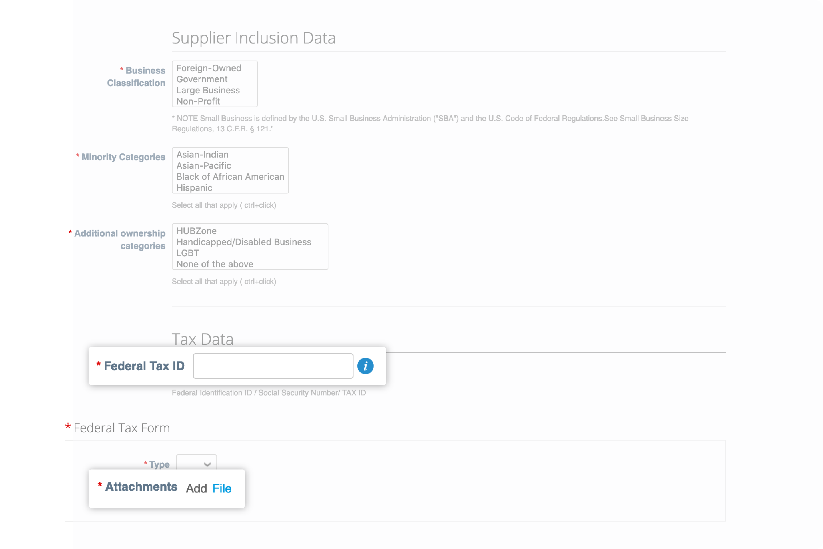Click the Type dropdown chevron arrow
The width and height of the screenshot is (823, 549).
[207, 464]
